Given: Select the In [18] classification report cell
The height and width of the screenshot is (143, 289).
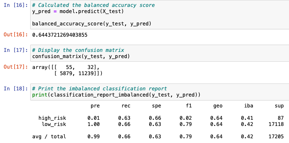Looking at the screenshot, I should tap(160, 92).
